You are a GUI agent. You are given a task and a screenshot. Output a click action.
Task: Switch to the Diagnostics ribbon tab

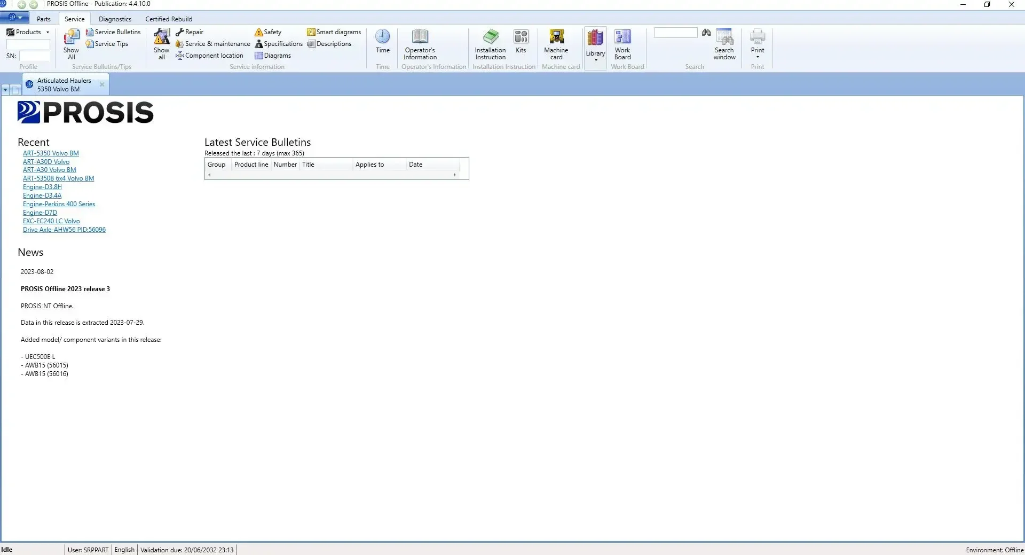tap(115, 19)
